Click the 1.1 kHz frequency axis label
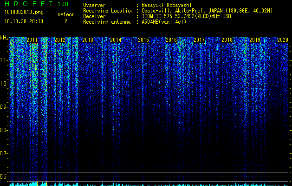The height and width of the screenshot is (186, 292). [x=4, y=60]
